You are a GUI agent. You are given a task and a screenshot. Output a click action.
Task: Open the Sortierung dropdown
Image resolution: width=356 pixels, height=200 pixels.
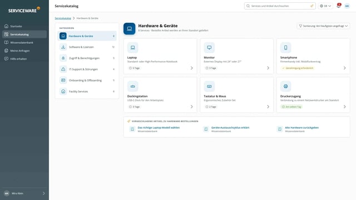pyautogui.click(x=323, y=26)
